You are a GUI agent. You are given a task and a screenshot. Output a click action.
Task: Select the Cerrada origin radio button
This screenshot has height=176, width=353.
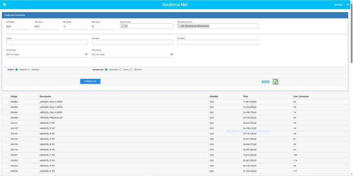(29, 69)
